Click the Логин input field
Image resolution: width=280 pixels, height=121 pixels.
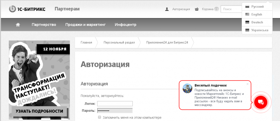pyautogui.click(x=115, y=104)
